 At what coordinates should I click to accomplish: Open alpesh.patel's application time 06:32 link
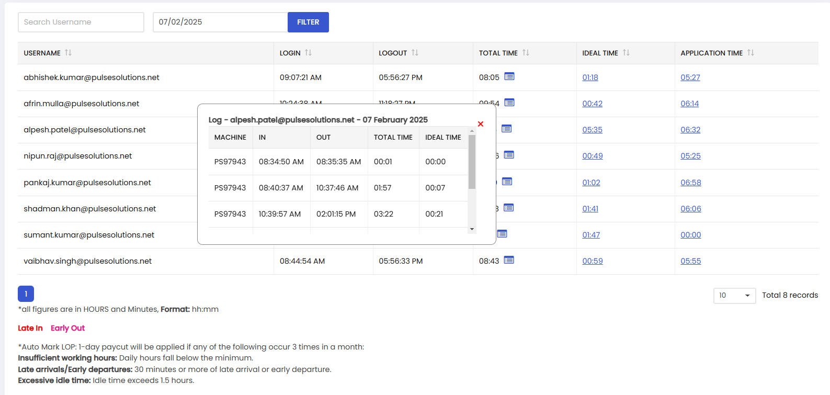pos(690,130)
